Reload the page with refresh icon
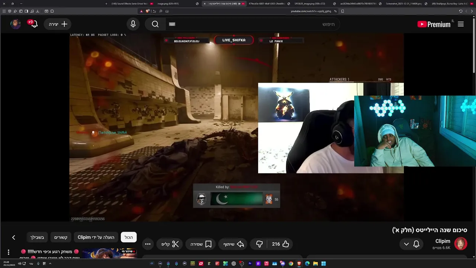 pyautogui.click(x=460, y=11)
